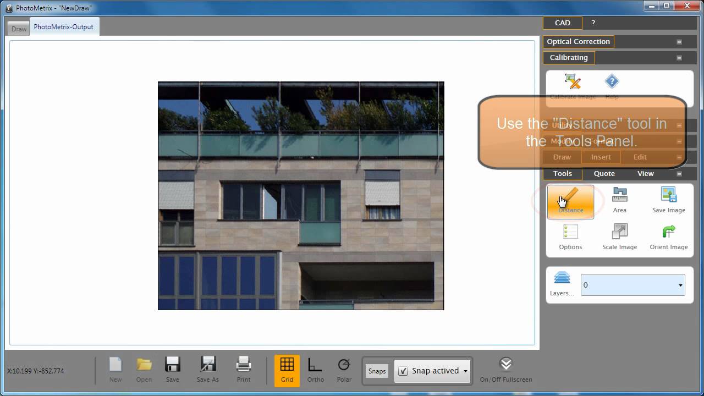The width and height of the screenshot is (704, 396).
Task: Open Help in Calibrating panel
Action: [612, 86]
